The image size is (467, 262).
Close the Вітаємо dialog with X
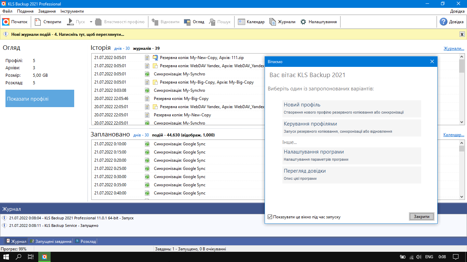(432, 62)
